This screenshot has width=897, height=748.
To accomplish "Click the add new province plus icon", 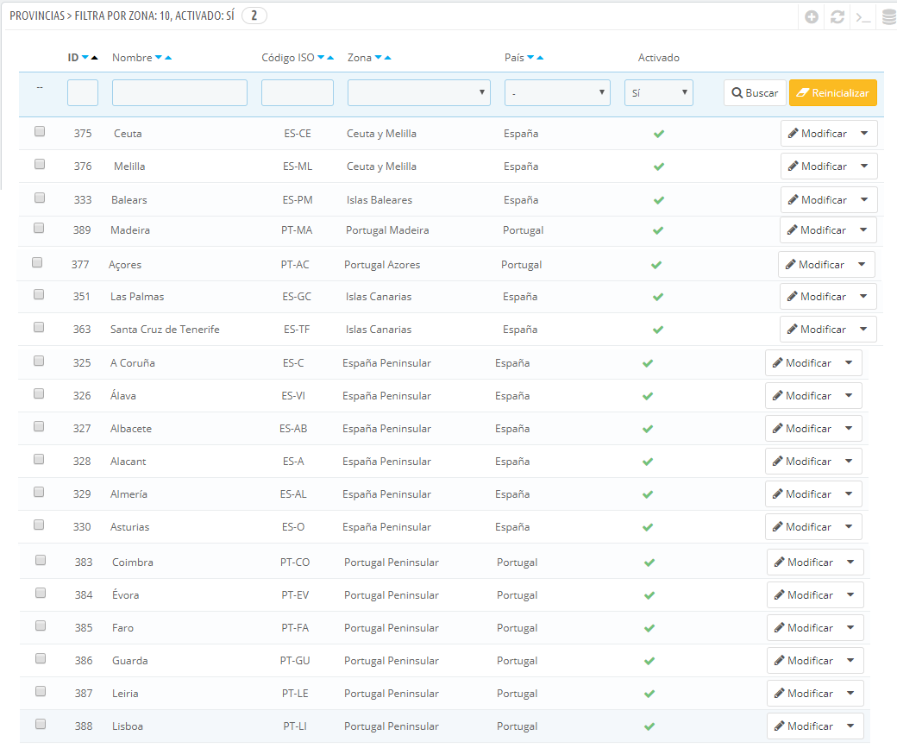I will point(812,17).
